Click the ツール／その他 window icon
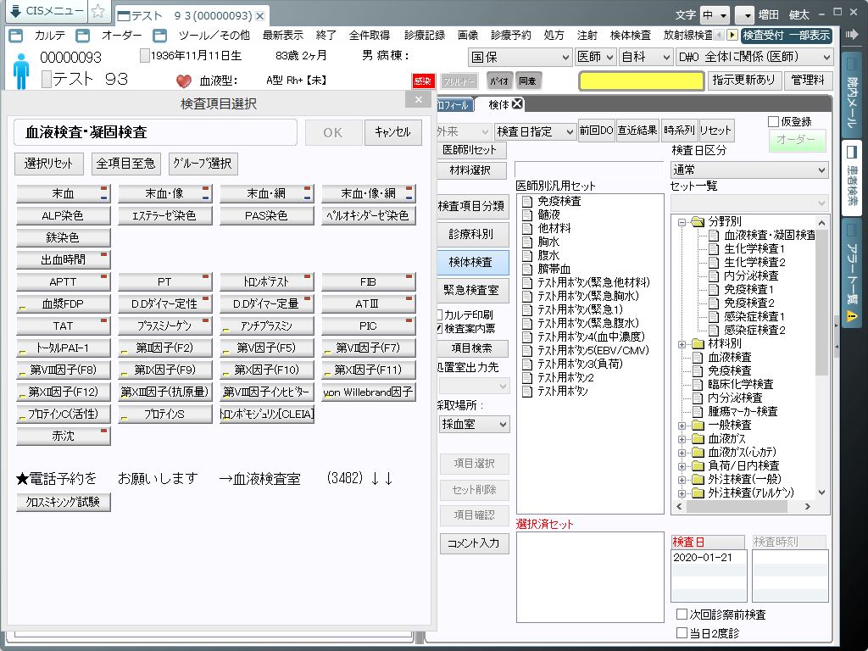The width and height of the screenshot is (868, 651). tap(160, 36)
